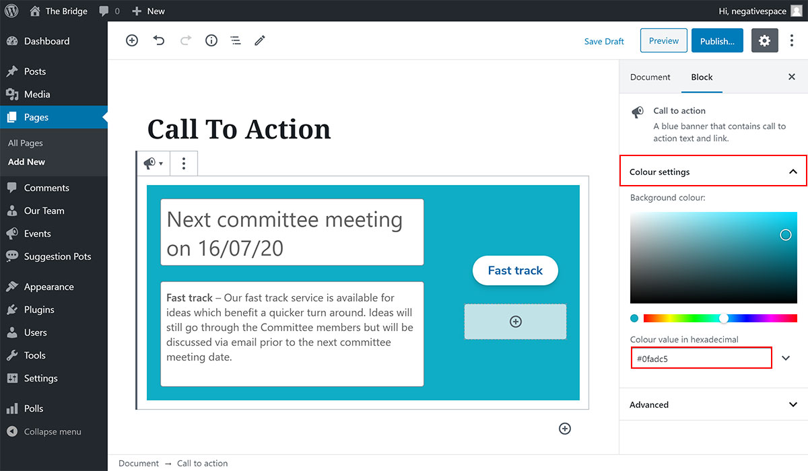This screenshot has height=471, width=808.
Task: Click the pencil tools icon
Action: tap(260, 40)
